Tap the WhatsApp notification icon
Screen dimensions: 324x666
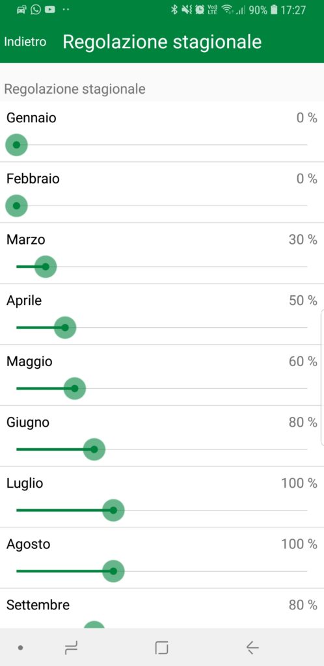pos(36,9)
